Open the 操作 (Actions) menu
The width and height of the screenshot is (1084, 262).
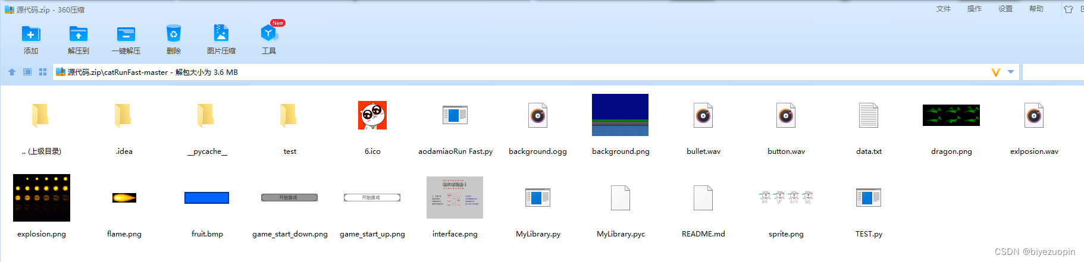coord(975,9)
